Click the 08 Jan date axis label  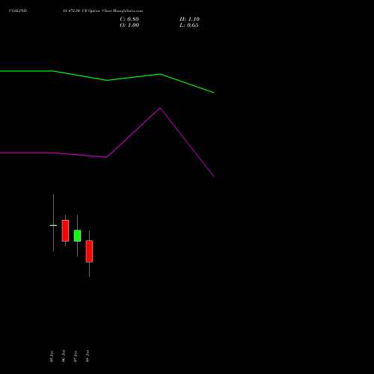pos(88,356)
